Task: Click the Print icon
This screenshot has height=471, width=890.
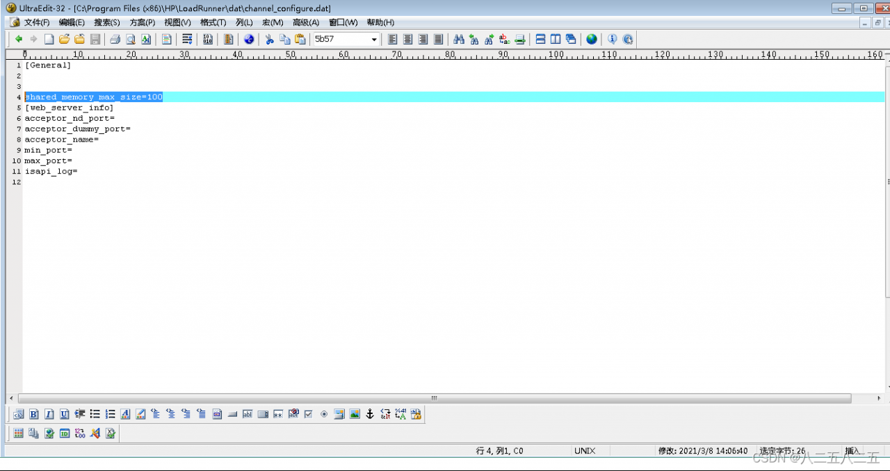Action: click(x=115, y=40)
